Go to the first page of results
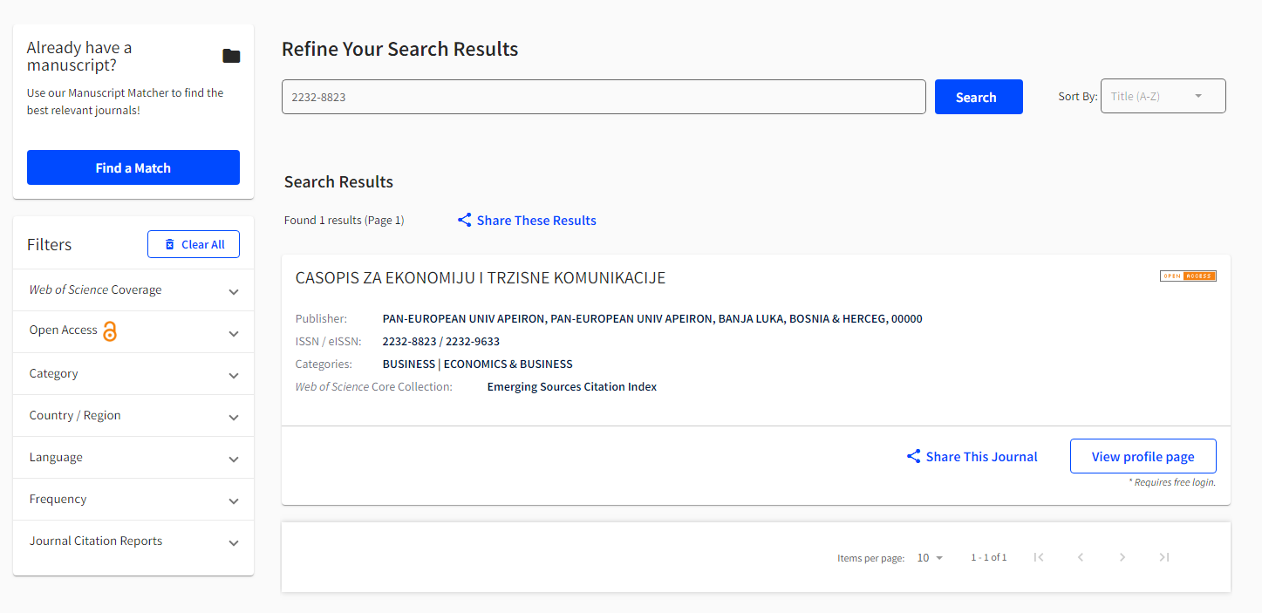The width and height of the screenshot is (1262, 613). click(x=1038, y=557)
